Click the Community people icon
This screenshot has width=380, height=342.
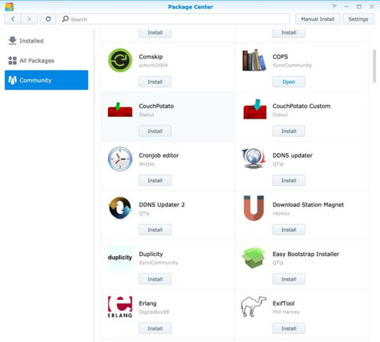pos(12,80)
